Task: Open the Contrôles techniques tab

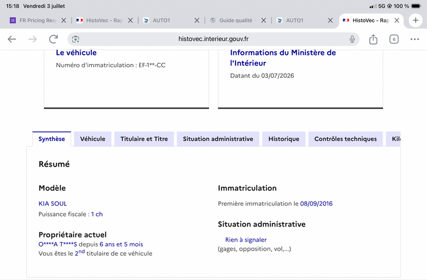Action: coord(345,139)
